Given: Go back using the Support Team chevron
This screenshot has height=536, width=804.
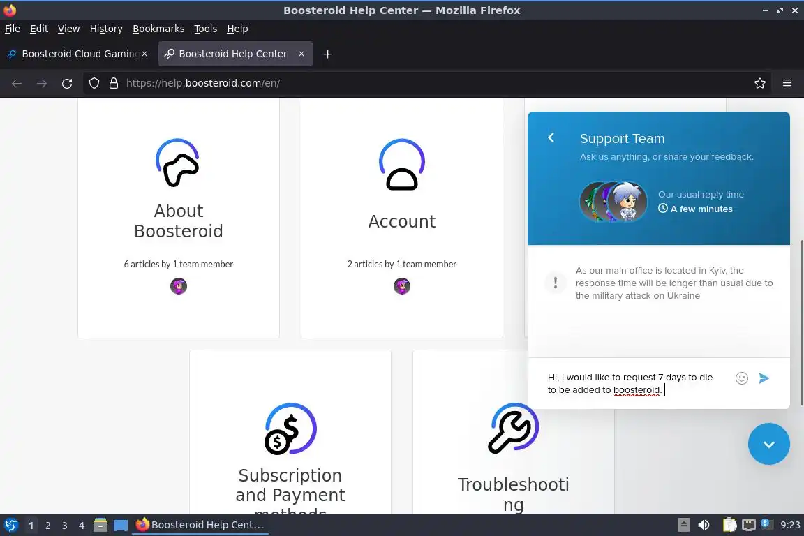Looking at the screenshot, I should [551, 137].
